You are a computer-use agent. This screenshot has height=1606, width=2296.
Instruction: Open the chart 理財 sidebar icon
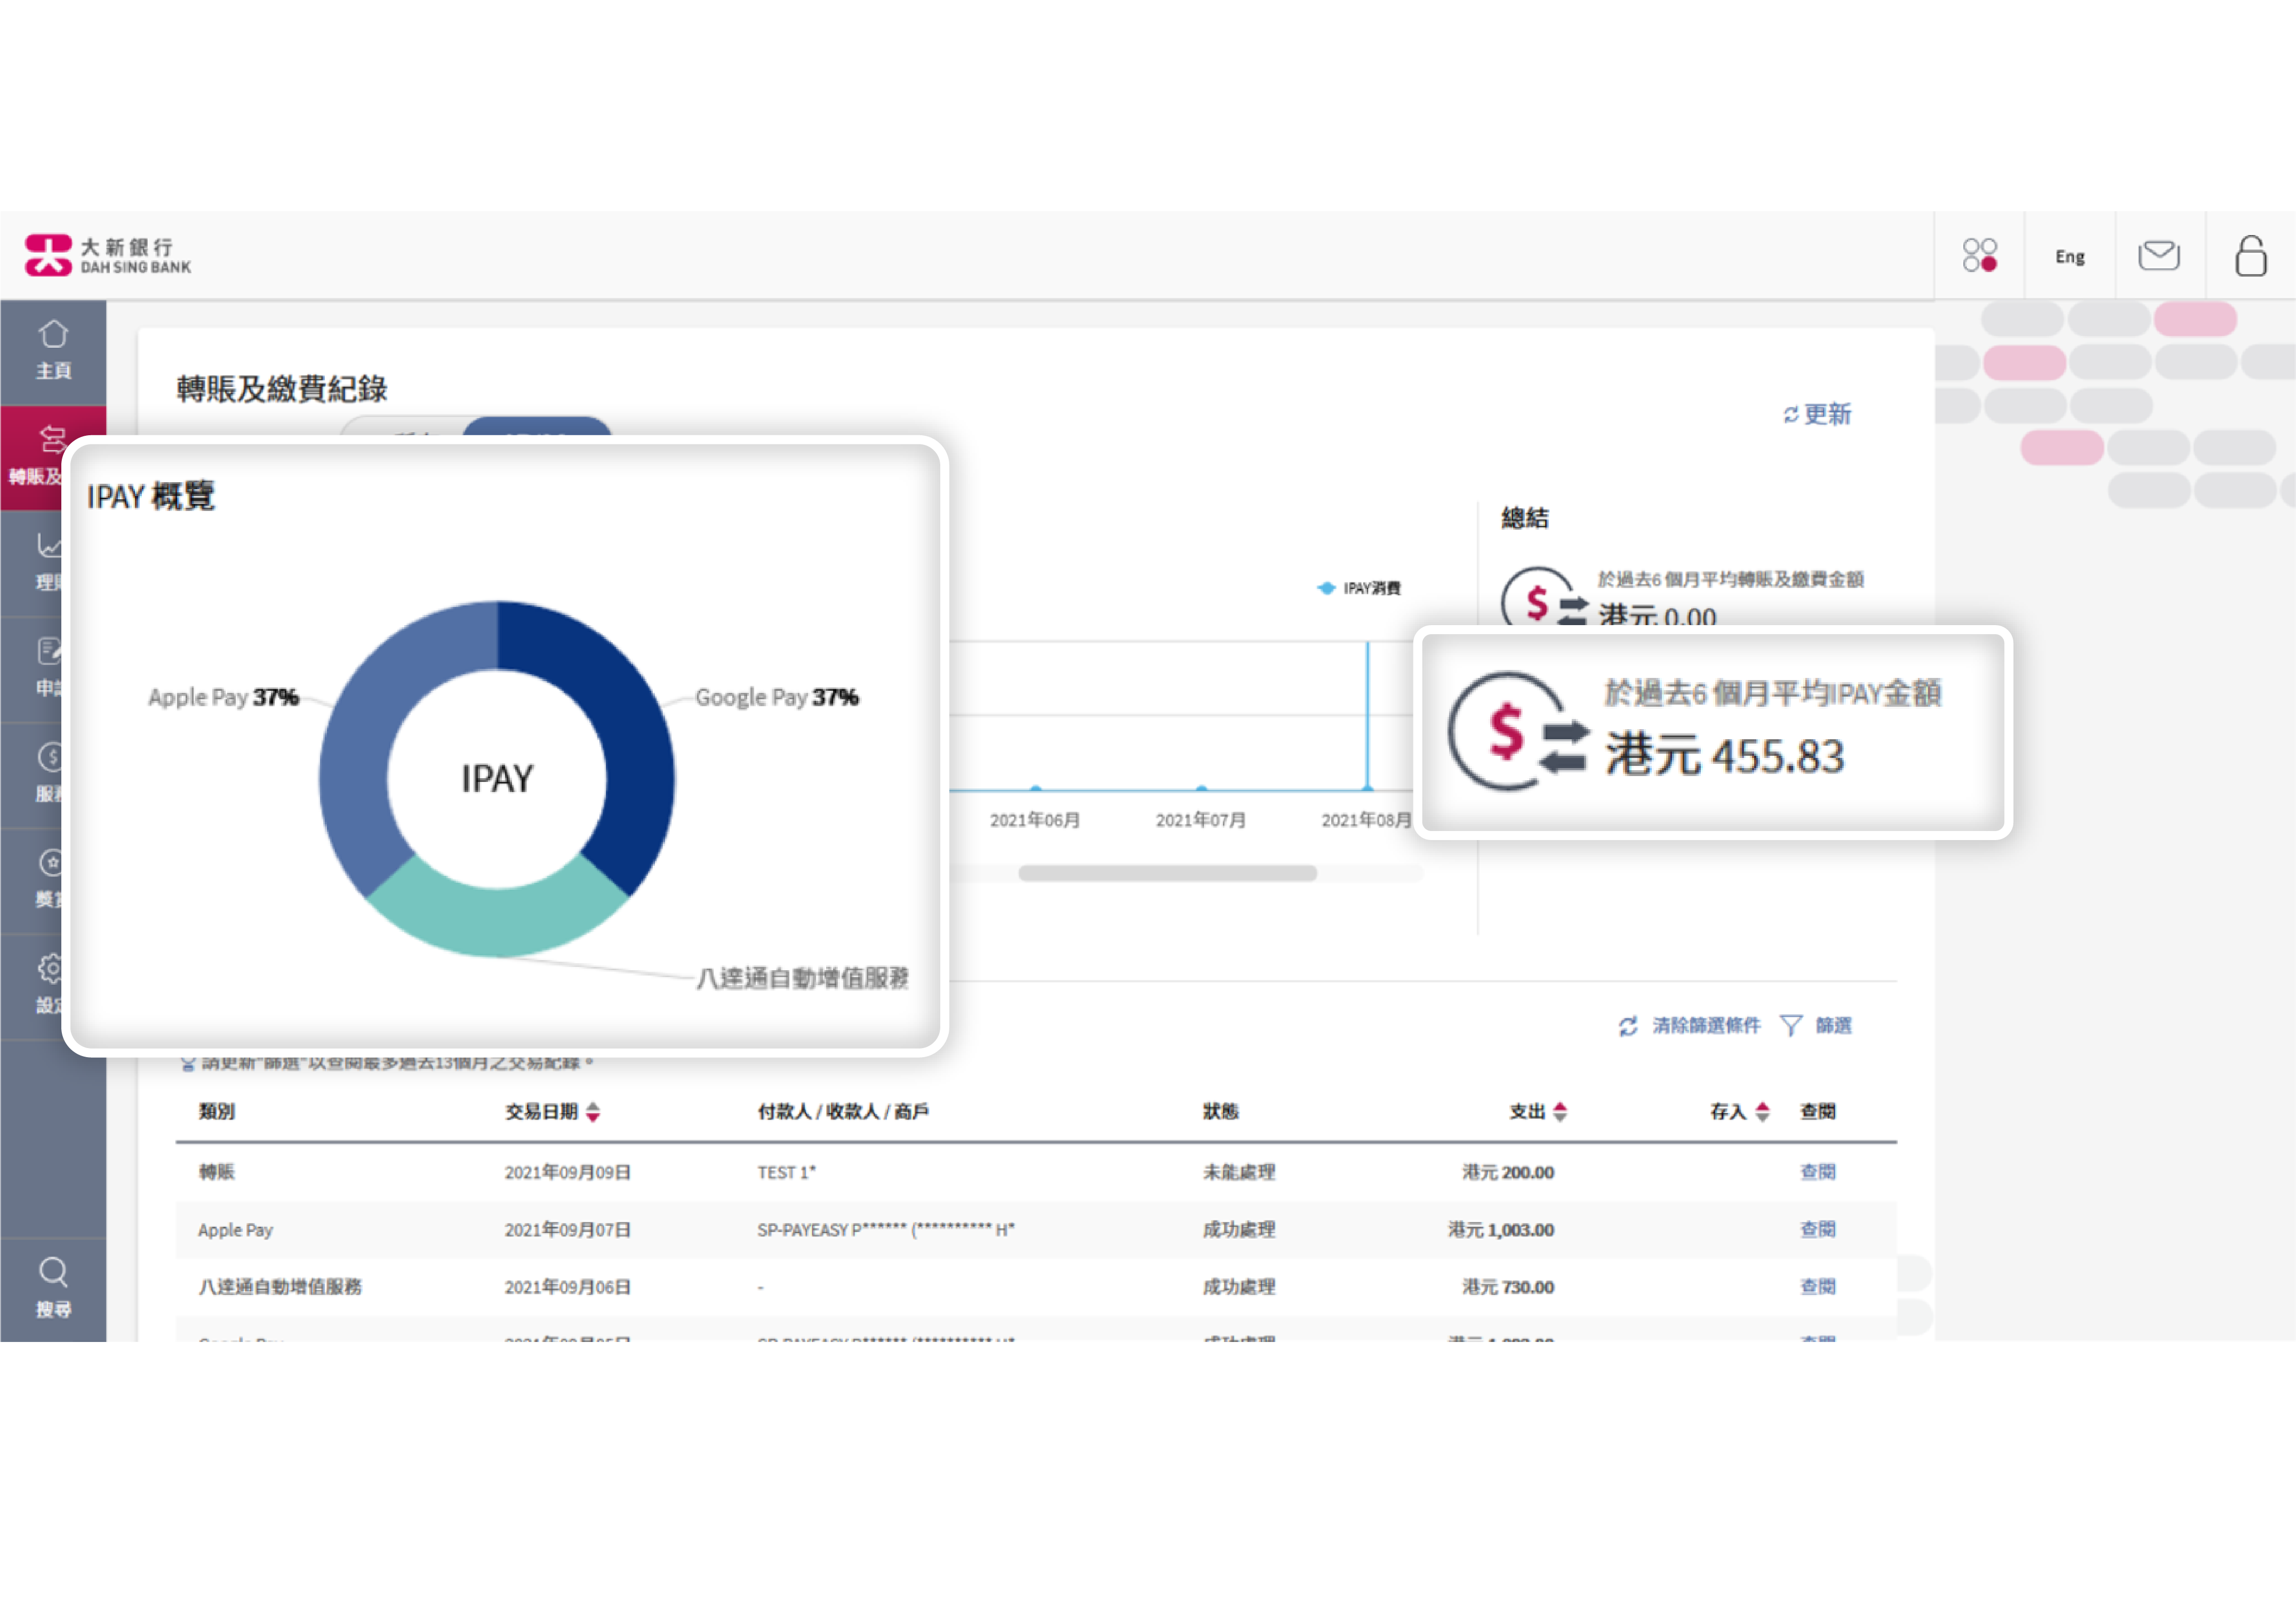[48, 545]
